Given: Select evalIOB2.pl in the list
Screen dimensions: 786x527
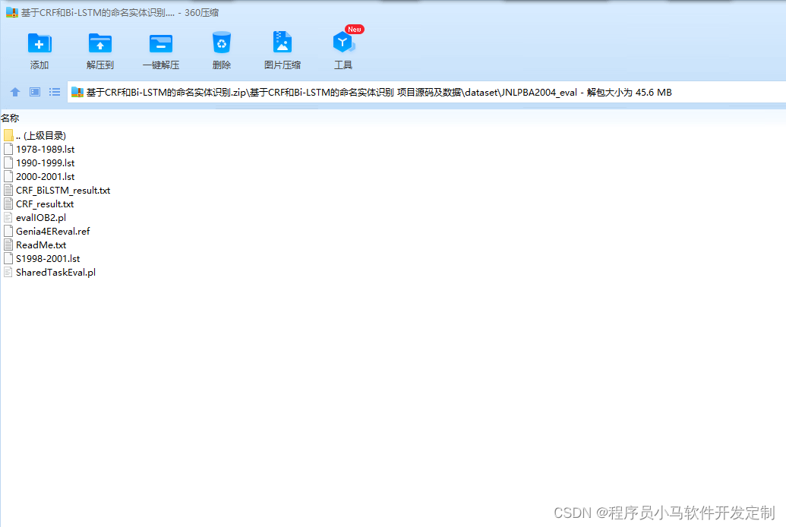Looking at the screenshot, I should click(38, 217).
